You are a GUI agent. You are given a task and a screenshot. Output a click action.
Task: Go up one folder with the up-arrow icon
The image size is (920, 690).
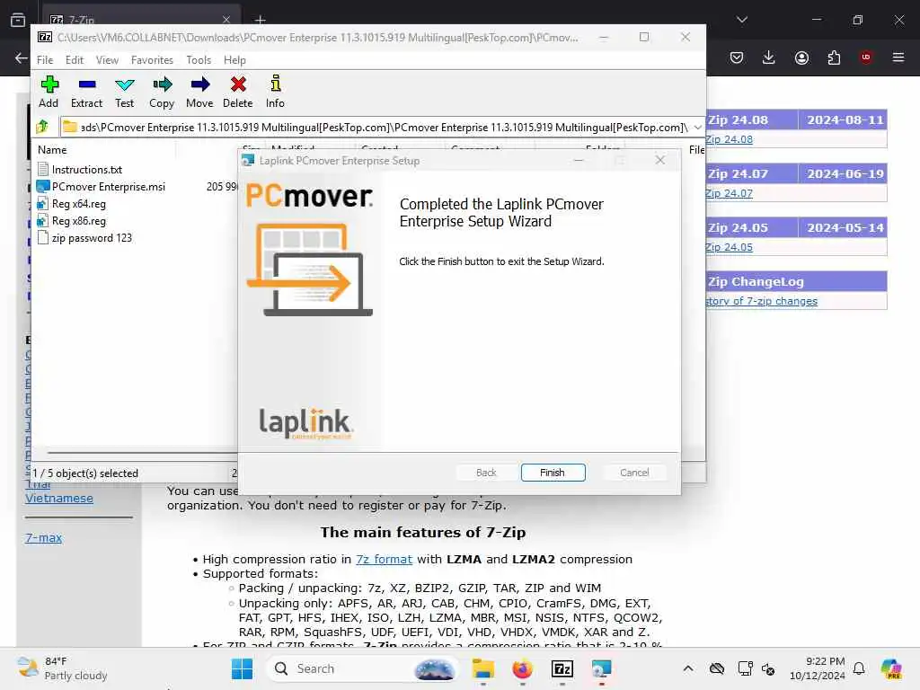[42, 127]
